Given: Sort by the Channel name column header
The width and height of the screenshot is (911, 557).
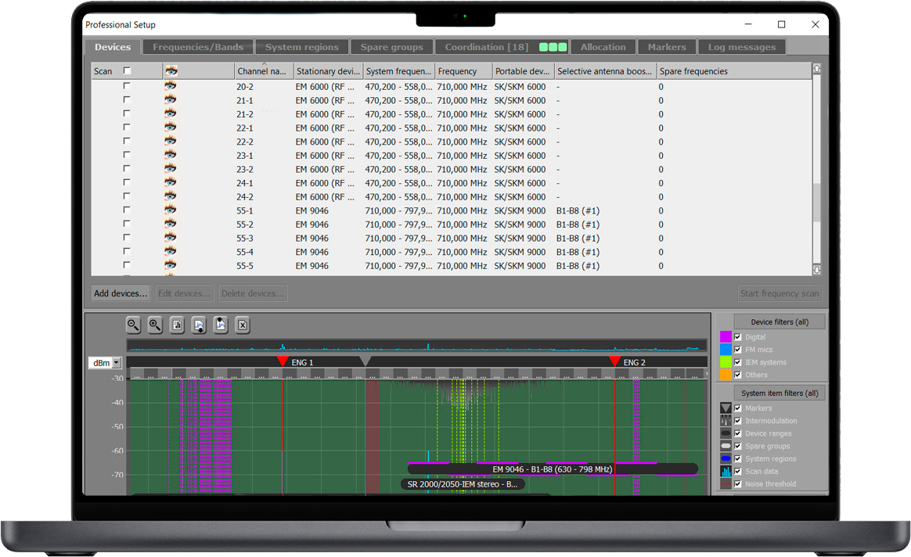Looking at the screenshot, I should pos(264,71).
